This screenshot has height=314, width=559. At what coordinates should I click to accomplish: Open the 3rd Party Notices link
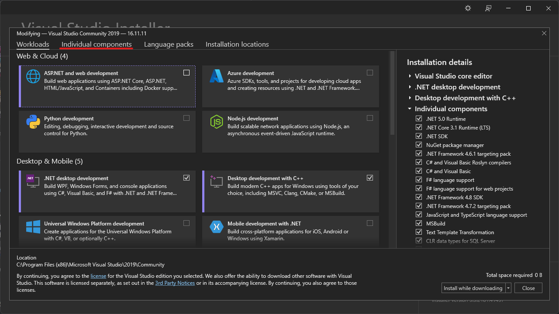(x=175, y=283)
